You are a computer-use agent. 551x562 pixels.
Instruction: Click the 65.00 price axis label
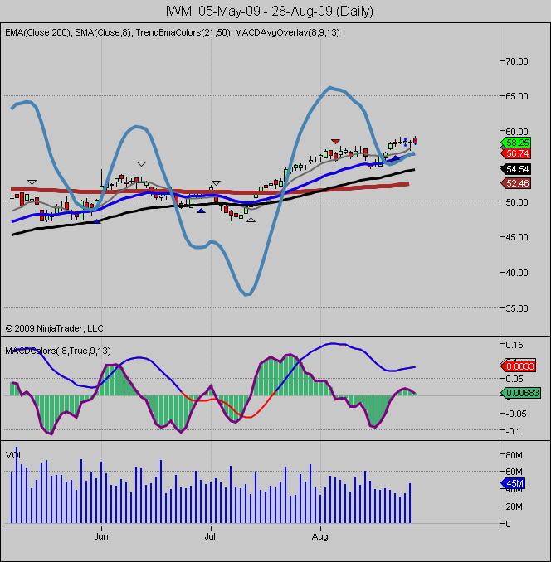(x=516, y=96)
